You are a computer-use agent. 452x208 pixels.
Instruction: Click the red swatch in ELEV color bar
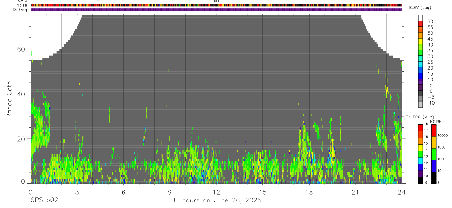[420, 23]
